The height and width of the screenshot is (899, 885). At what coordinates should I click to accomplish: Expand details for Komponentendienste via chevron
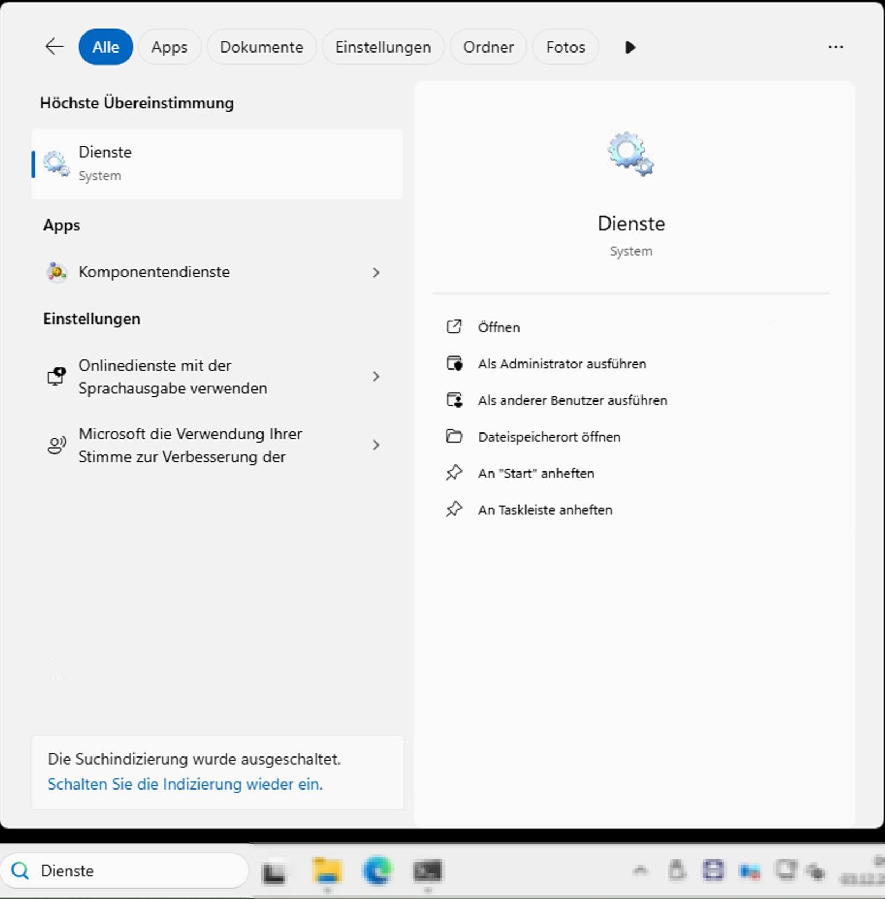376,273
